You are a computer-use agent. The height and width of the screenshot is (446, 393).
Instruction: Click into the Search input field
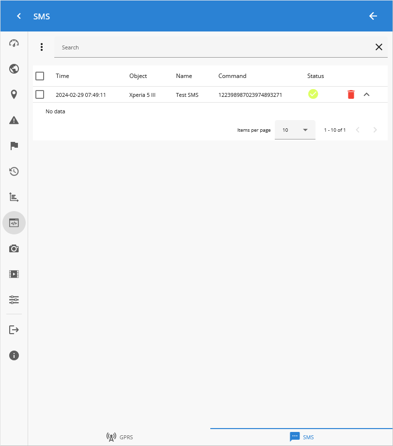[x=213, y=47]
